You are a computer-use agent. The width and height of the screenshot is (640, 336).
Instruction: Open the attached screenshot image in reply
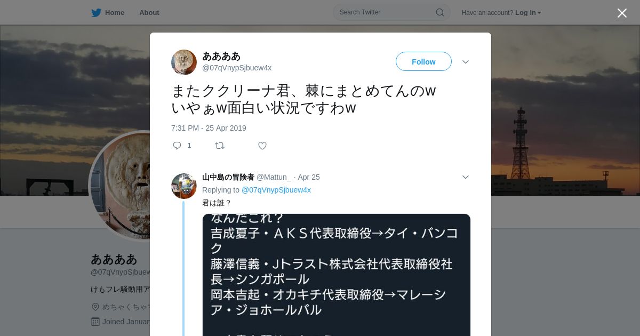point(337,275)
